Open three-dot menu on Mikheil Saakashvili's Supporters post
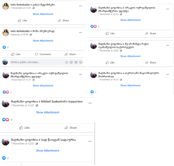The height and width of the screenshot is (166, 174). (x=90, y=103)
